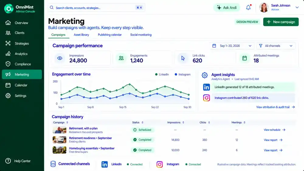Click the Retirement, with a plan thumbnail
Screen dimensions: 304x171
click(x=59, y=130)
